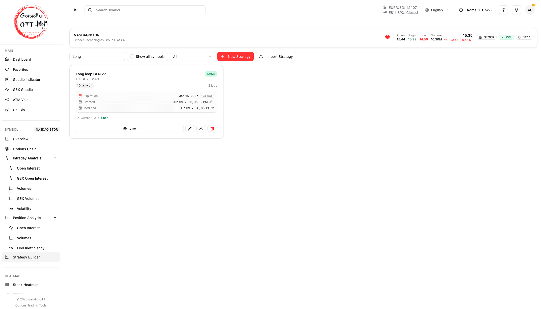The width and height of the screenshot is (541, 309).
Task: Create a New Strategy
Action: (x=235, y=56)
